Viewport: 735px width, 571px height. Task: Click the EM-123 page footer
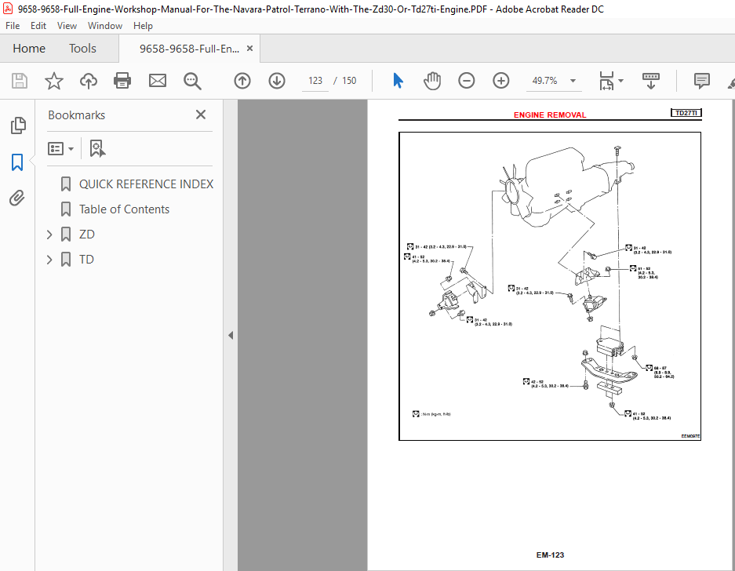coord(551,555)
